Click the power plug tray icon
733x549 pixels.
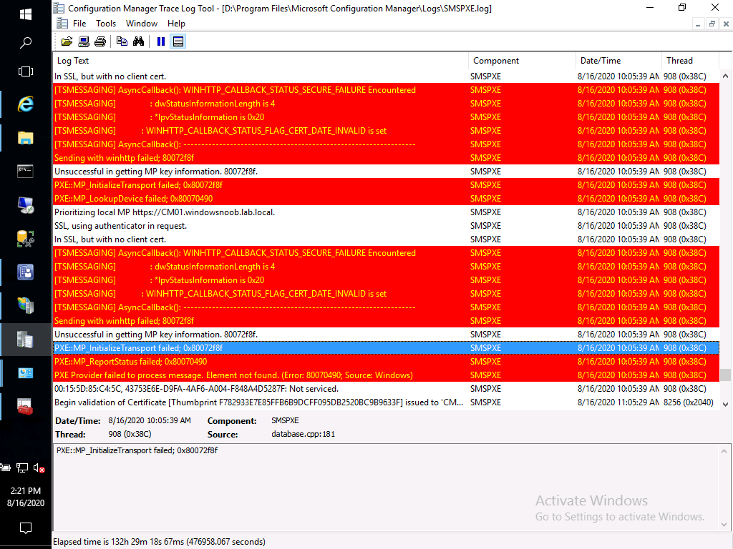5,468
